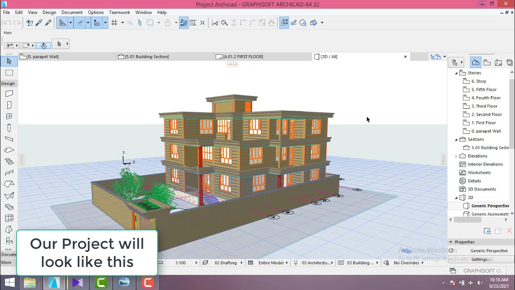
Task: Open the Layout Book icon in Navigator
Action: click(498, 62)
